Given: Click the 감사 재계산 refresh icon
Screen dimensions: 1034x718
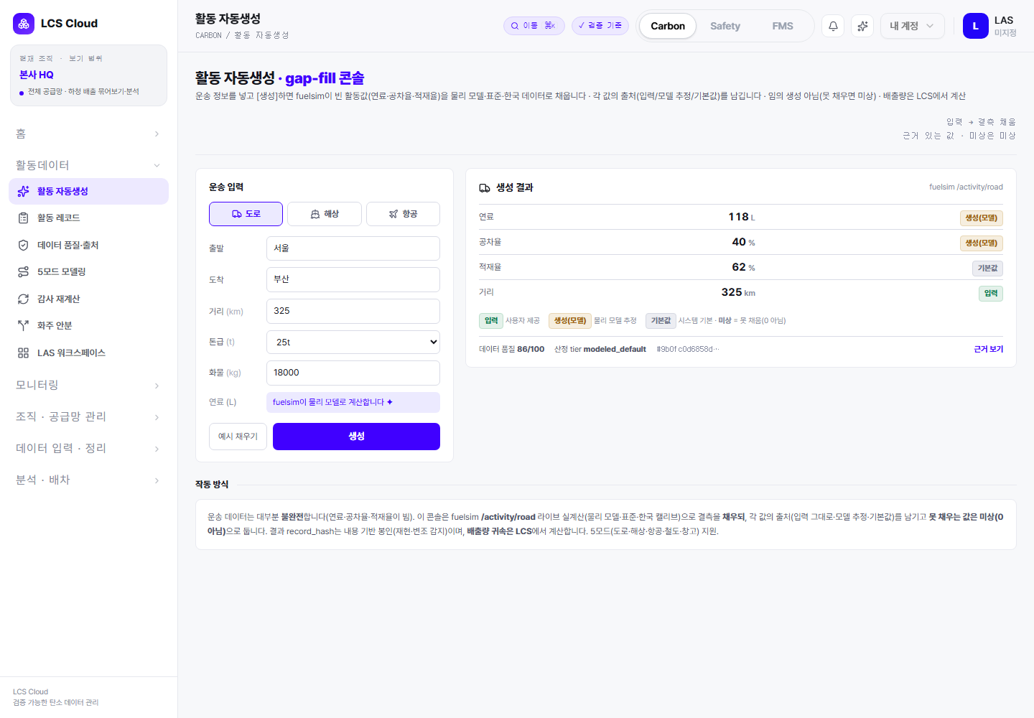Looking at the screenshot, I should 23,299.
